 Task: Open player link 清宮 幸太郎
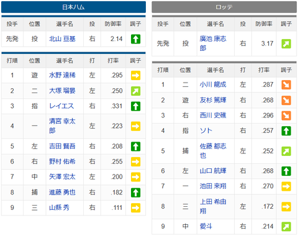click(62, 126)
